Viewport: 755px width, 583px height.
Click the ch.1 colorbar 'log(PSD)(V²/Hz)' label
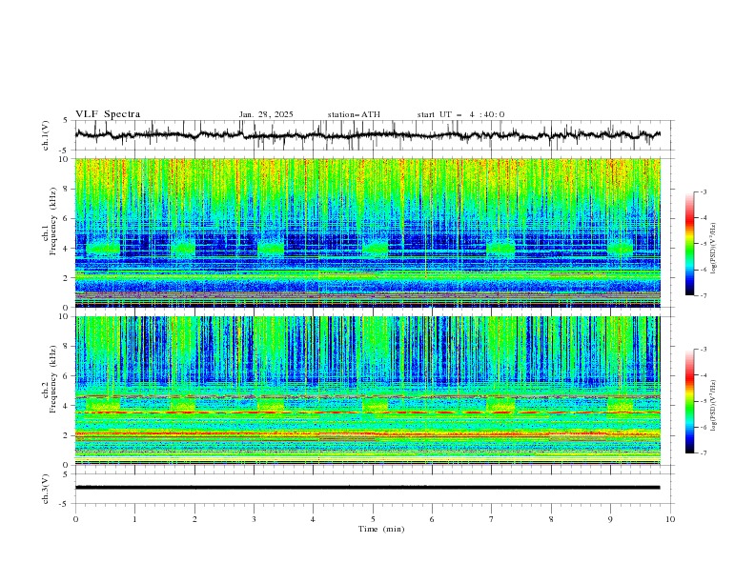[x=713, y=249]
